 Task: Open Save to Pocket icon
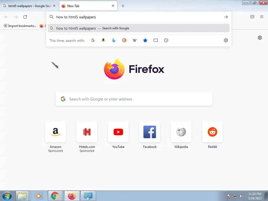coord(252,17)
